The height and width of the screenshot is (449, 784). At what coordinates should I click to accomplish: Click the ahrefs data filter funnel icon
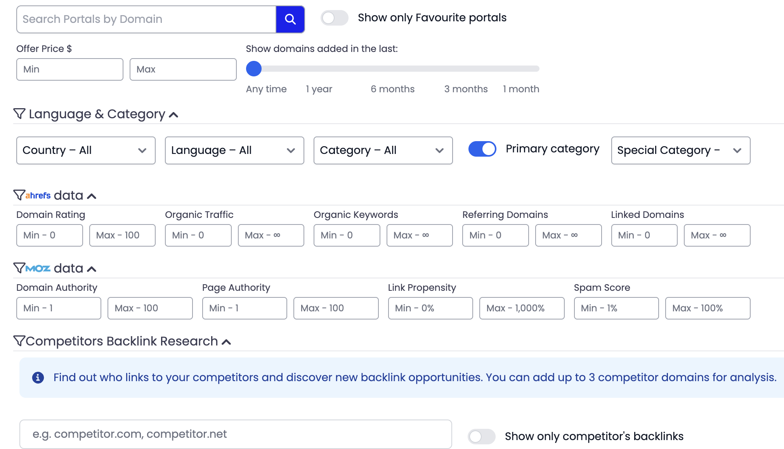pyautogui.click(x=19, y=195)
